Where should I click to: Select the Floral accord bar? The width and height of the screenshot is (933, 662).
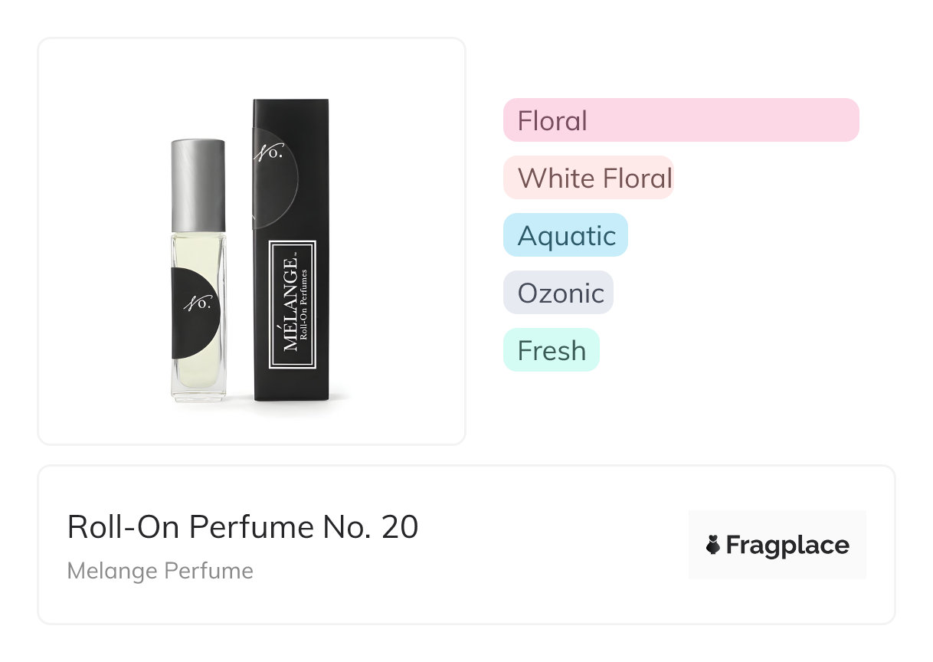[x=680, y=120]
